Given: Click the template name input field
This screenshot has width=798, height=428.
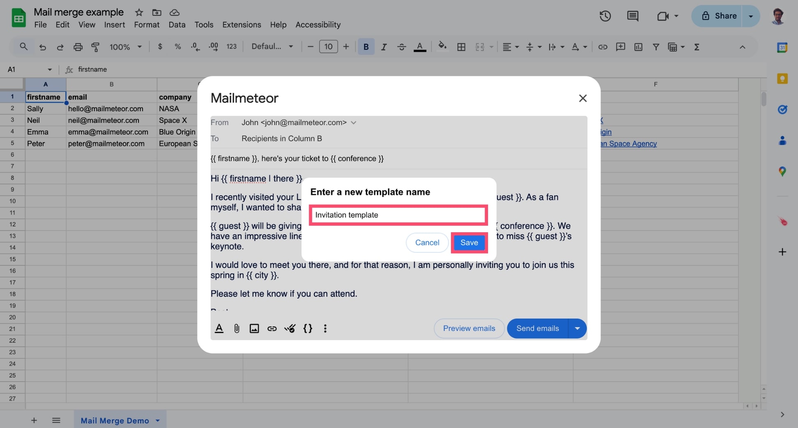Looking at the screenshot, I should [398, 215].
